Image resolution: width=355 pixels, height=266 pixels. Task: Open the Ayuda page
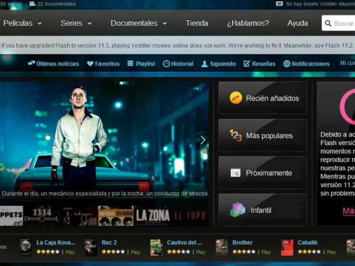click(297, 23)
